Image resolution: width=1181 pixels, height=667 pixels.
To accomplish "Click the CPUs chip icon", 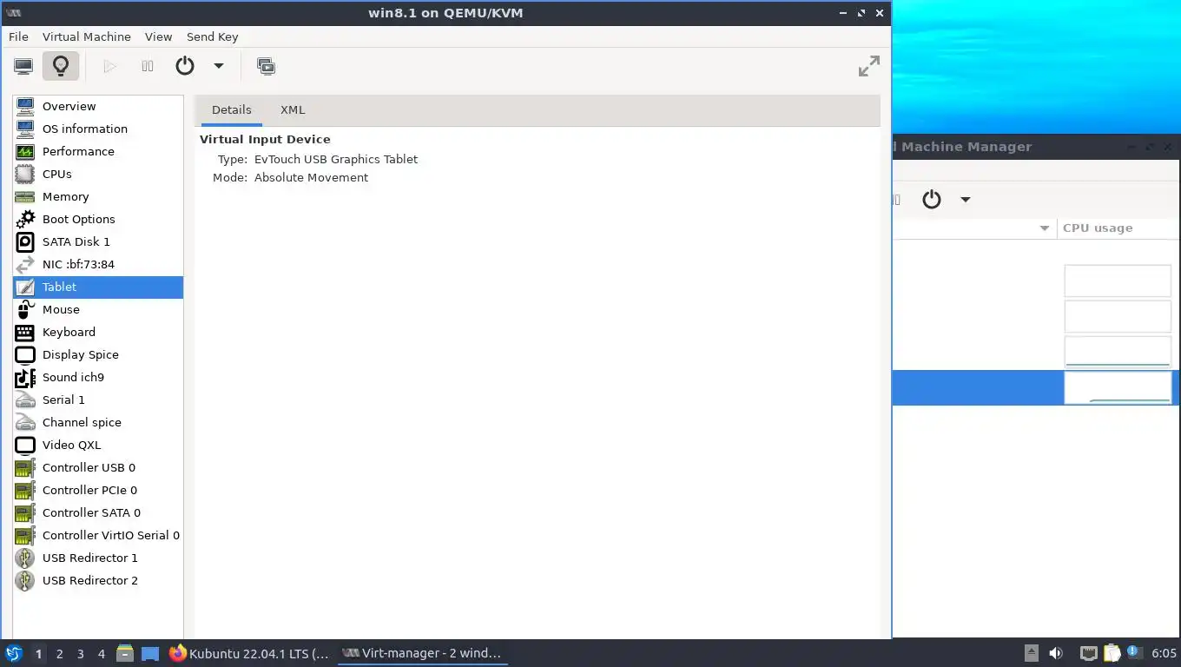I will (x=25, y=174).
